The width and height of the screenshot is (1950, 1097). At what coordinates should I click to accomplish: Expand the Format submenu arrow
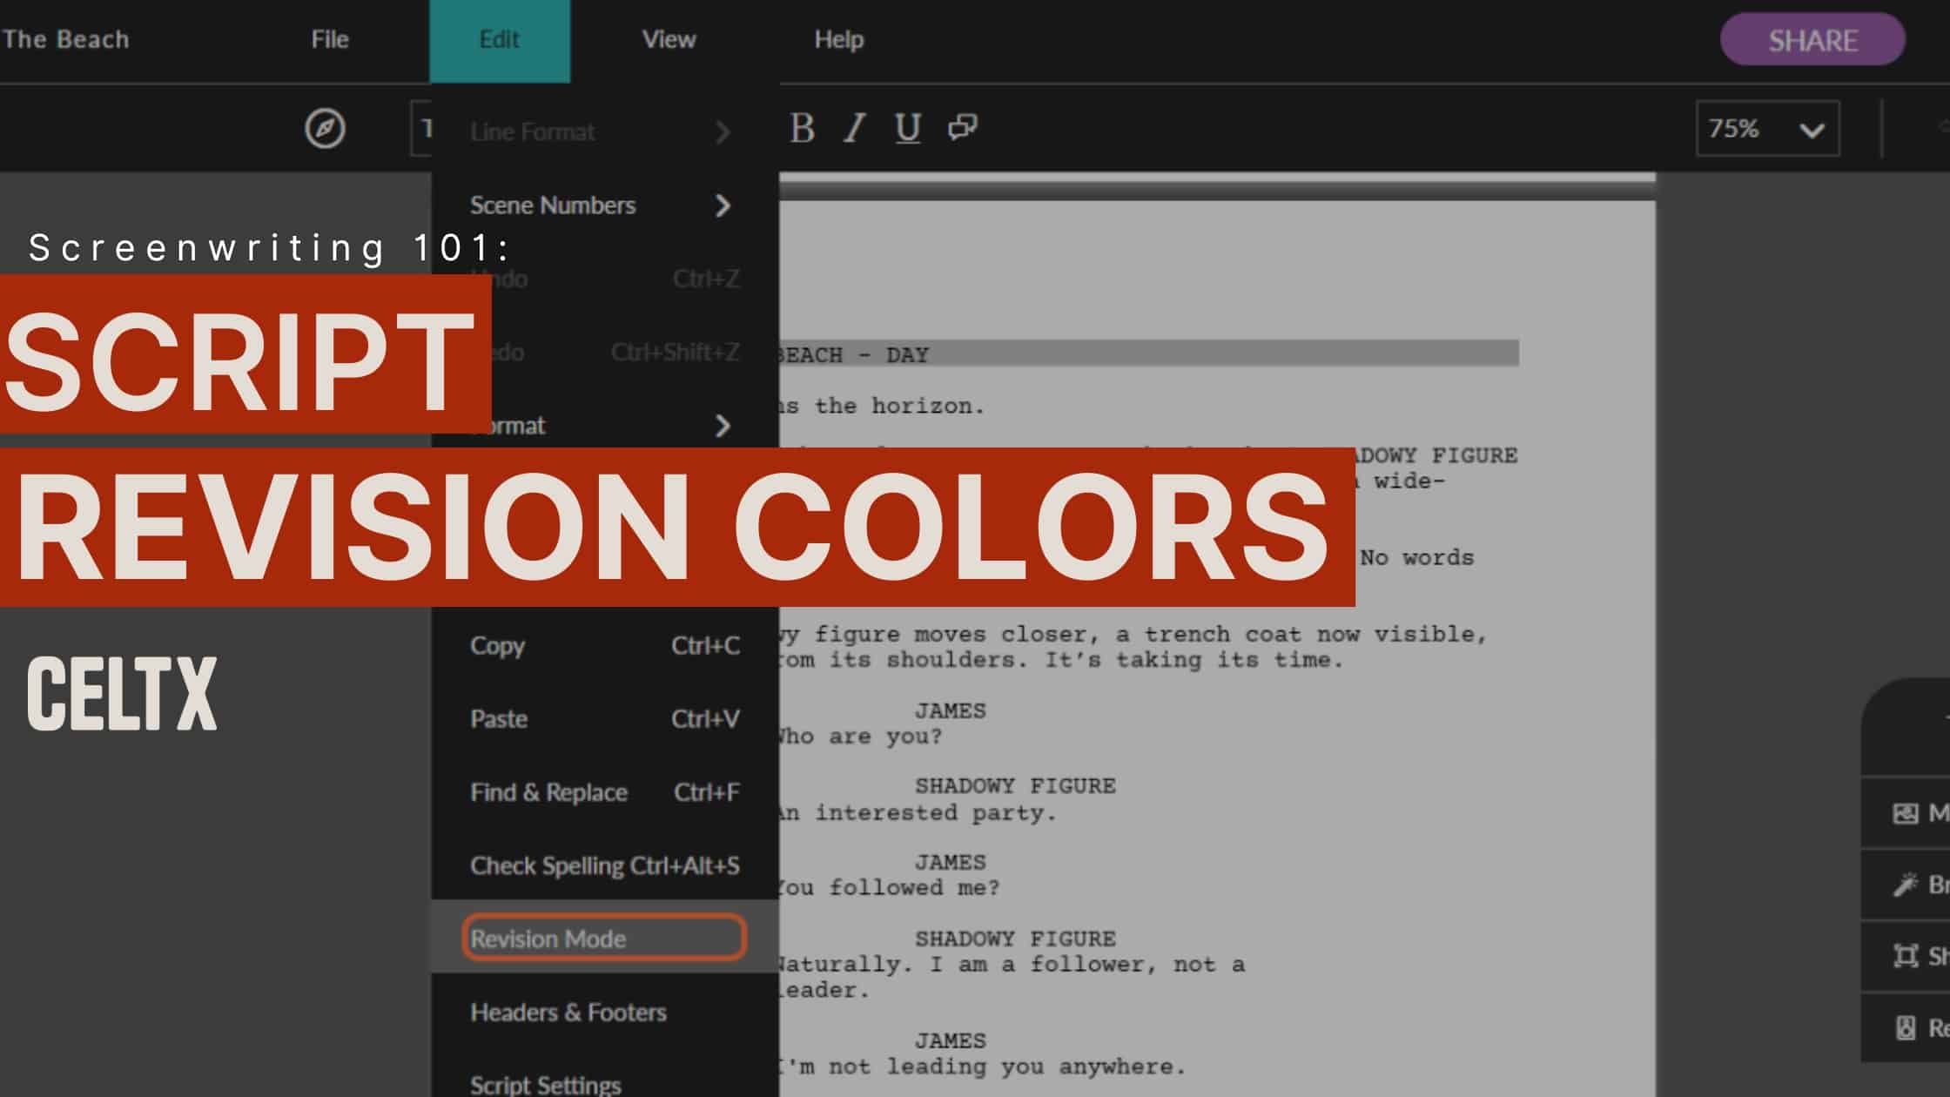tap(723, 427)
